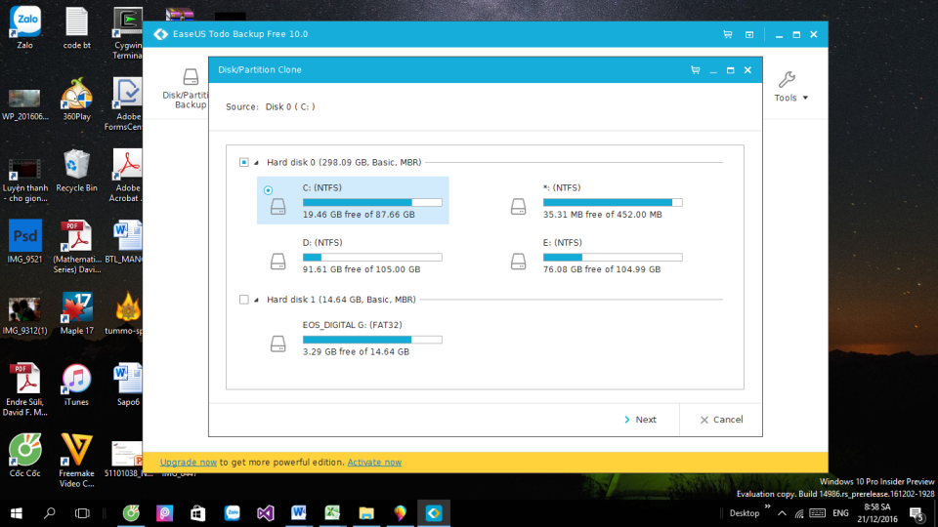Open the Windows Store taskbar icon
The height and width of the screenshot is (527, 938).
[x=198, y=513]
